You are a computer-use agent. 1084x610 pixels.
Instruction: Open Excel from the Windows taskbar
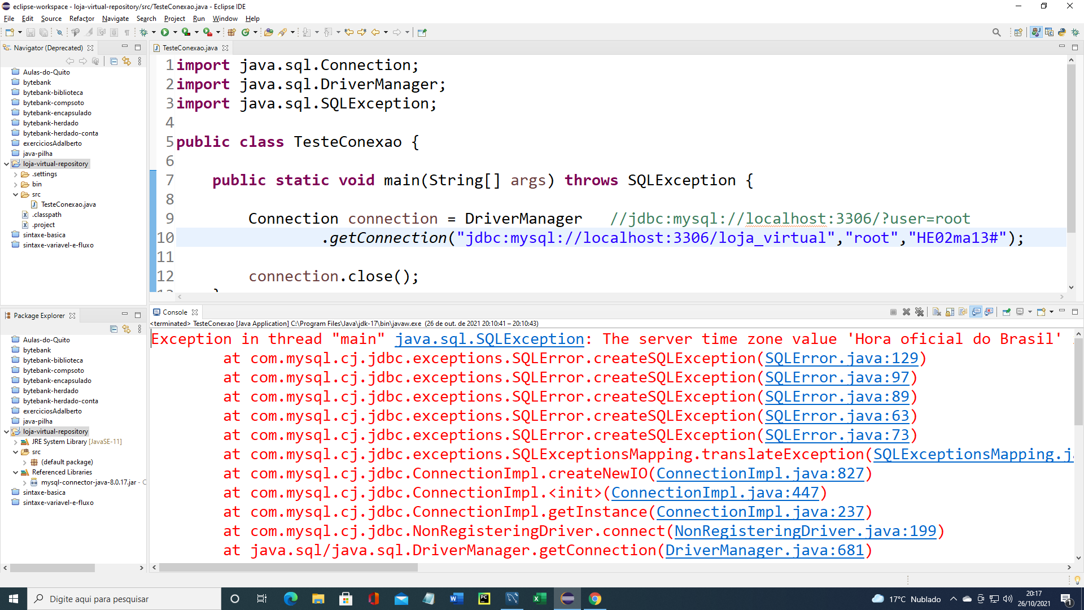tap(539, 599)
